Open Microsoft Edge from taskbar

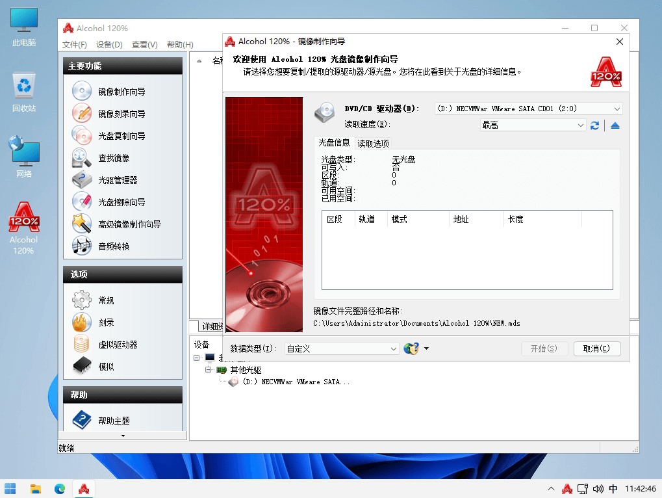pyautogui.click(x=60, y=489)
